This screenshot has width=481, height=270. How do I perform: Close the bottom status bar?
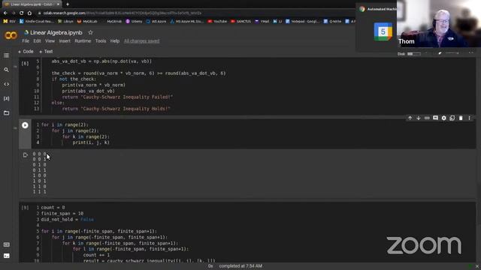coord(477,266)
